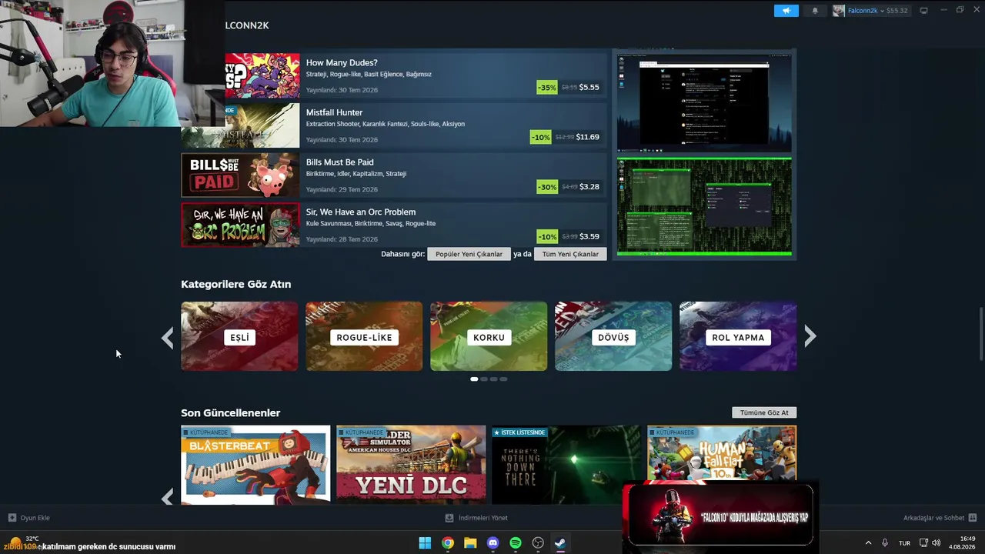Open Google Chrome from the taskbar
The image size is (985, 554).
pos(447,543)
